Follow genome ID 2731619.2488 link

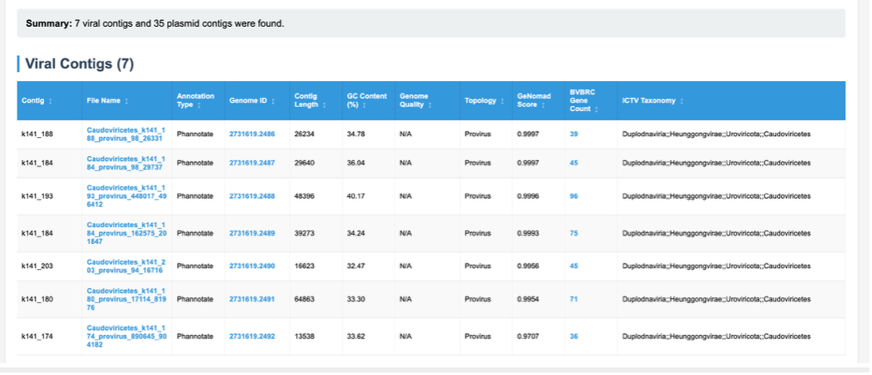click(x=251, y=196)
